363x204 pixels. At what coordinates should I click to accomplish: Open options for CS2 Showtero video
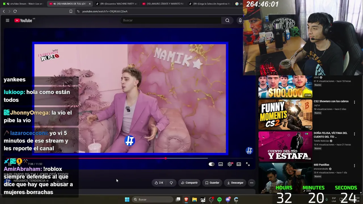point(354,102)
